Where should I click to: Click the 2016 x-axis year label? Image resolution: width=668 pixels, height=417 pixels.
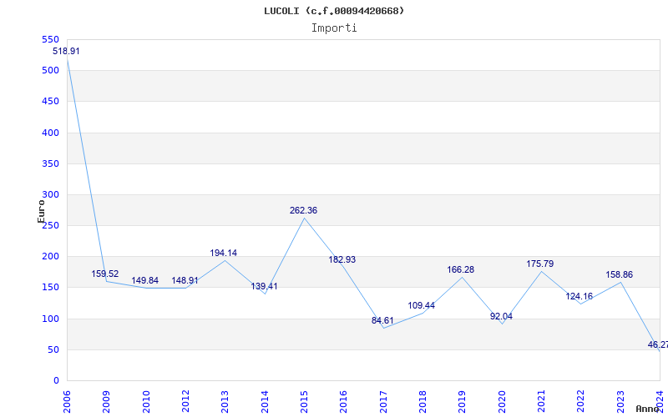pyautogui.click(x=343, y=402)
